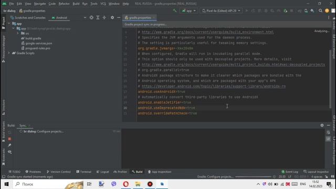336x189 pixels.
Task: Click the Gradle sync progress bar
Action: pyautogui.click(x=253, y=177)
